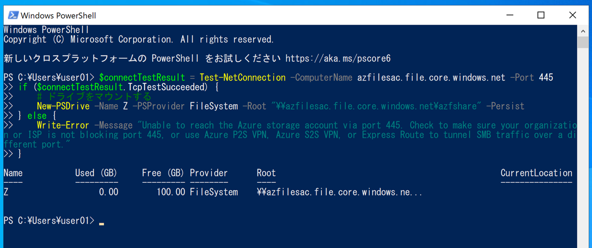Screen dimensions: 592x248
Task: Click the Free (GB) column header
Action: (x=163, y=173)
